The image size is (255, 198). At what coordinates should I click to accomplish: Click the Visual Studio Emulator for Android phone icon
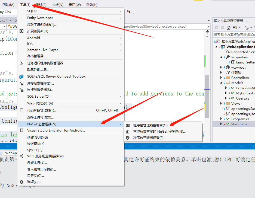pyautogui.click(x=21, y=130)
